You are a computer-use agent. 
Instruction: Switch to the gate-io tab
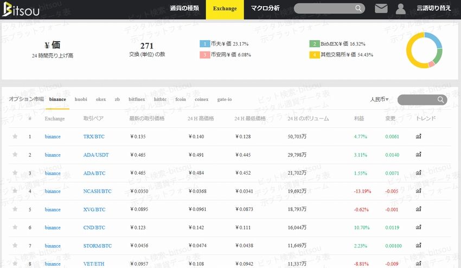(225, 99)
